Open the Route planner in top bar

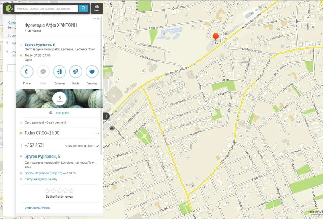(x=96, y=8)
